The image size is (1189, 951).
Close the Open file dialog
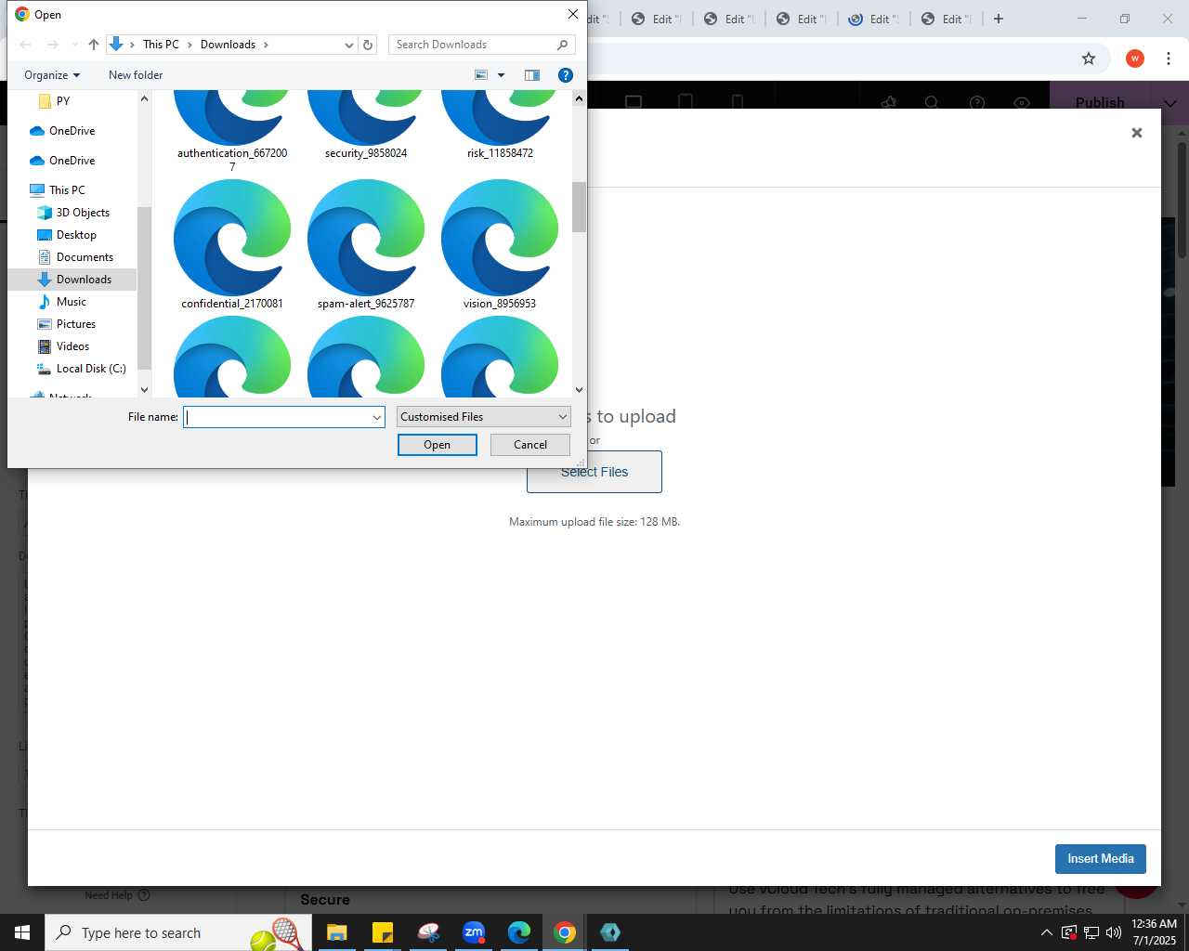point(573,14)
